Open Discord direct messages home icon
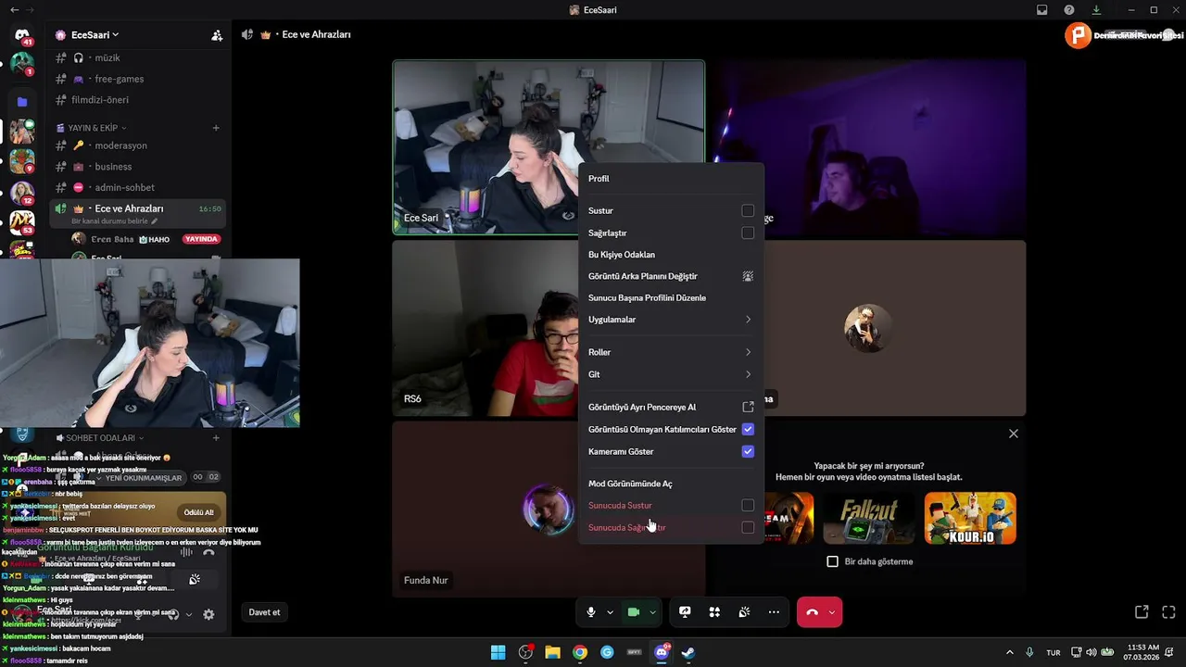The image size is (1186, 667). 22,35
